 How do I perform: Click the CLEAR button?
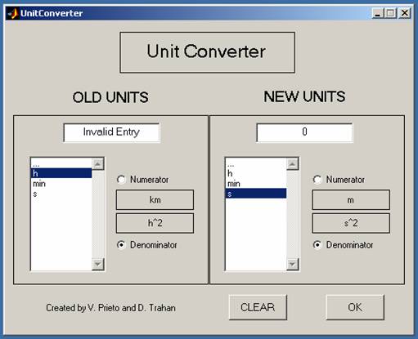258,307
